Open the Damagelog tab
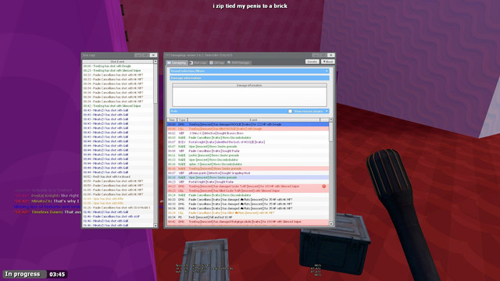This screenshot has width=500, height=281. (x=177, y=62)
